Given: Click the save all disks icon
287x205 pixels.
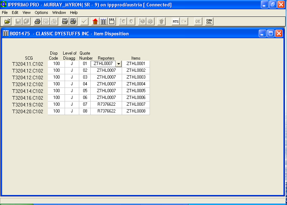Looking at the screenshot, I should click(x=26, y=22).
